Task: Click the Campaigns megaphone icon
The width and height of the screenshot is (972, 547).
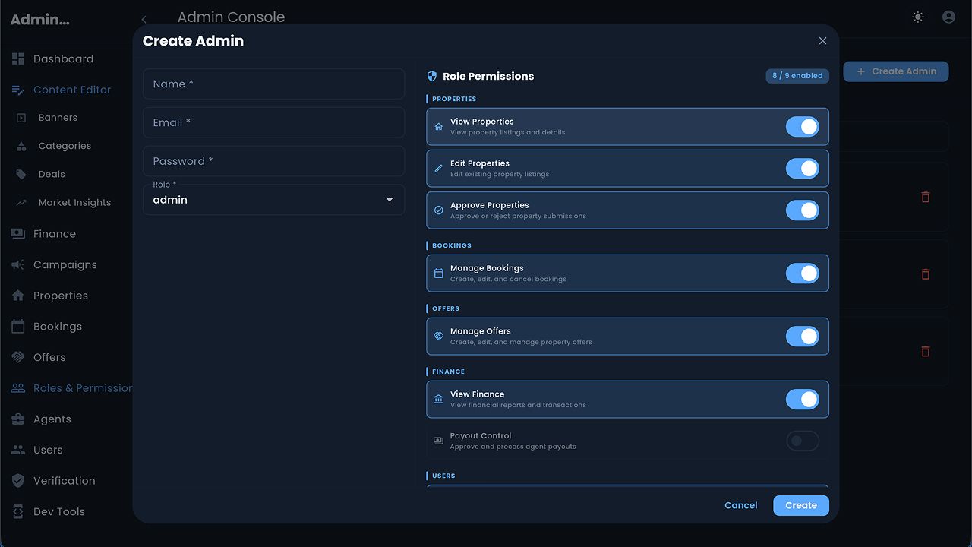Action: (x=18, y=265)
